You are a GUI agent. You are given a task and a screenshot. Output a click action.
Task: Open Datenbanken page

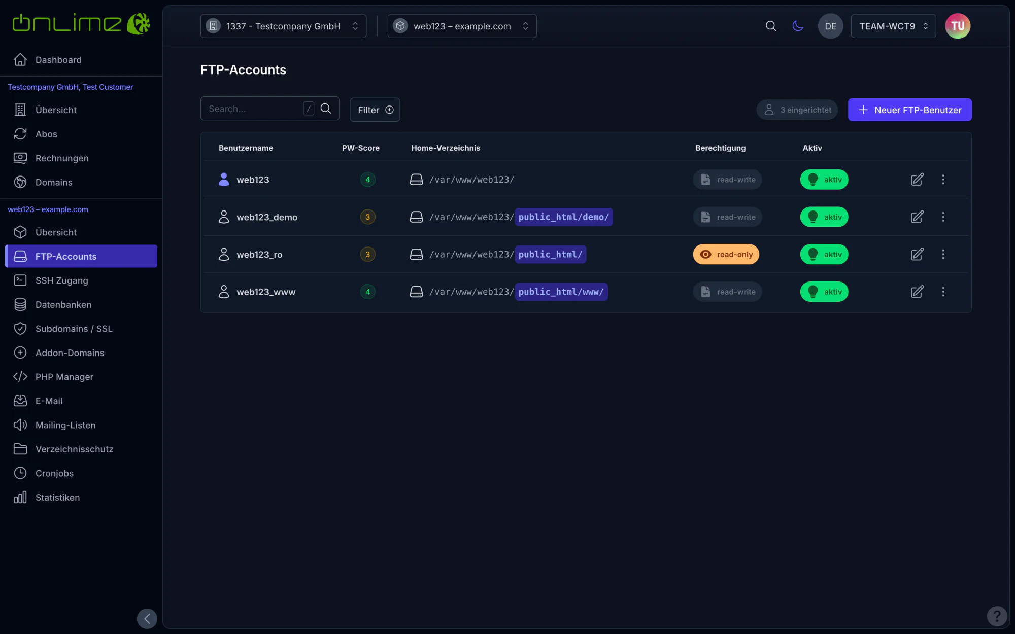81,304
